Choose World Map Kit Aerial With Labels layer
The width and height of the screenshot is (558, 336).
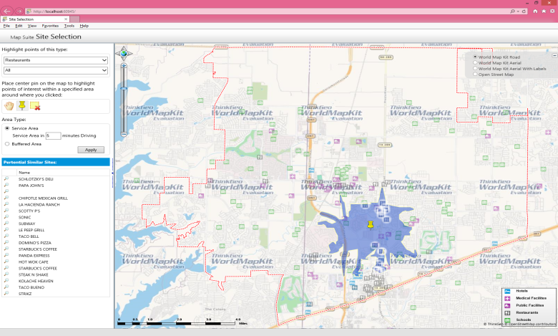coord(475,68)
